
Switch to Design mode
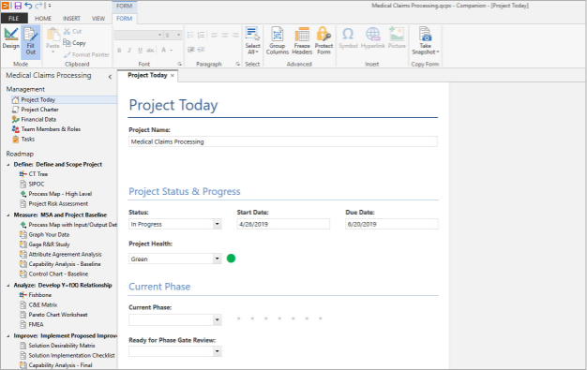11,38
